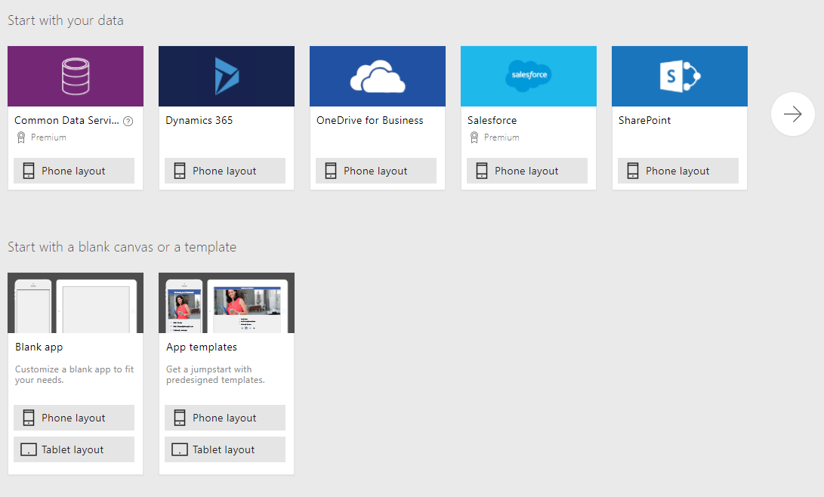This screenshot has height=497, width=824.
Task: Click the Premium badge icon under Salesforce
Action: (474, 137)
